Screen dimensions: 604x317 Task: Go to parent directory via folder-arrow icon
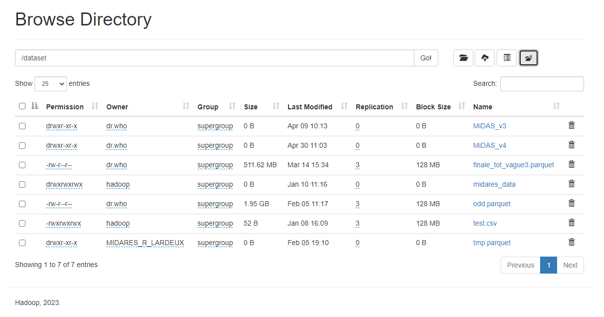point(529,58)
